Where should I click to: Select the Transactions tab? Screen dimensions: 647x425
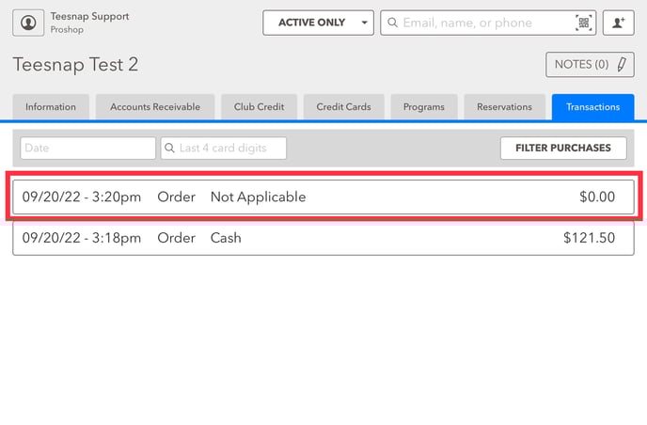(592, 107)
